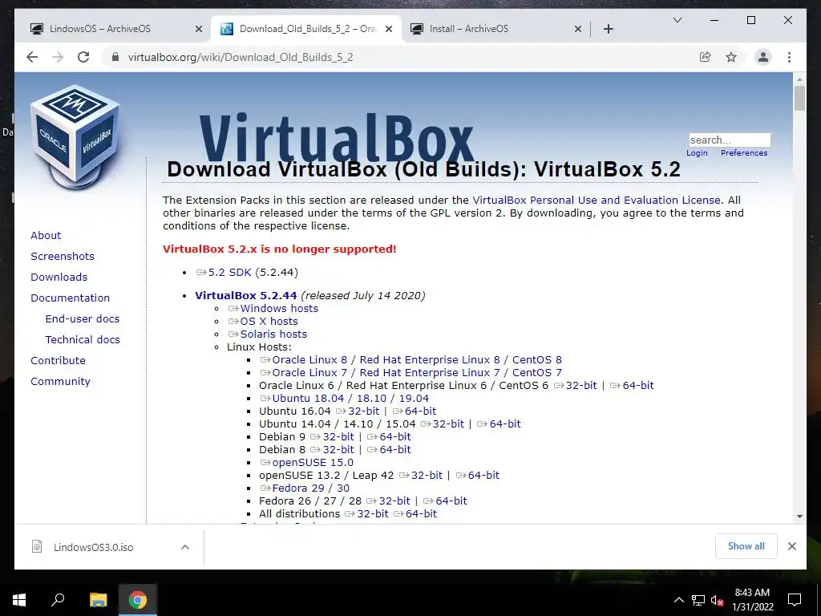Click the VirtualBox cube logo

pos(75,137)
